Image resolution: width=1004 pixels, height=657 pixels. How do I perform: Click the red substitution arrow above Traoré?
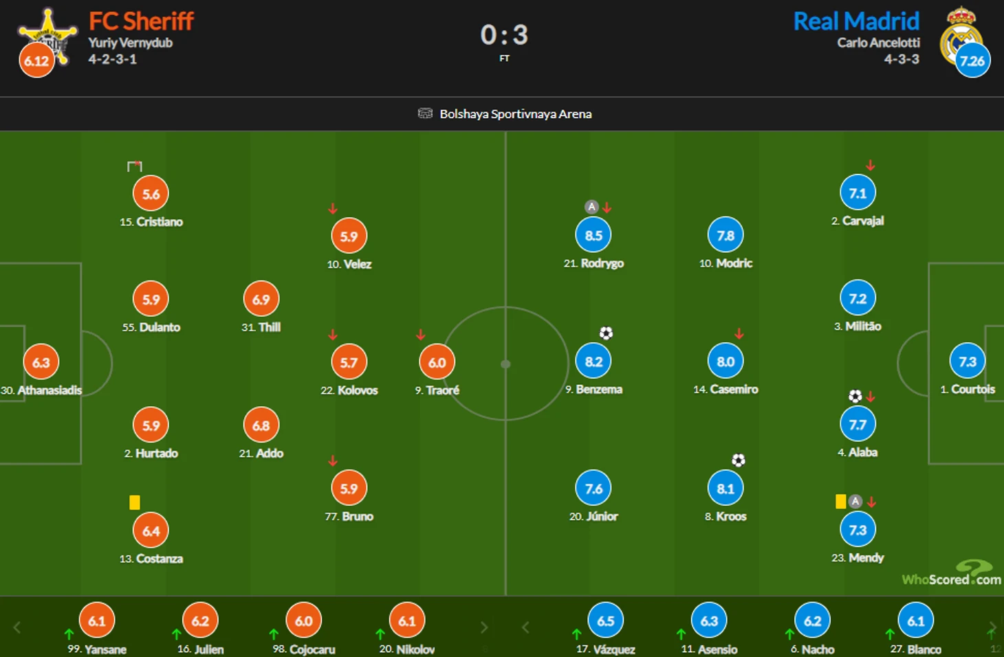420,335
